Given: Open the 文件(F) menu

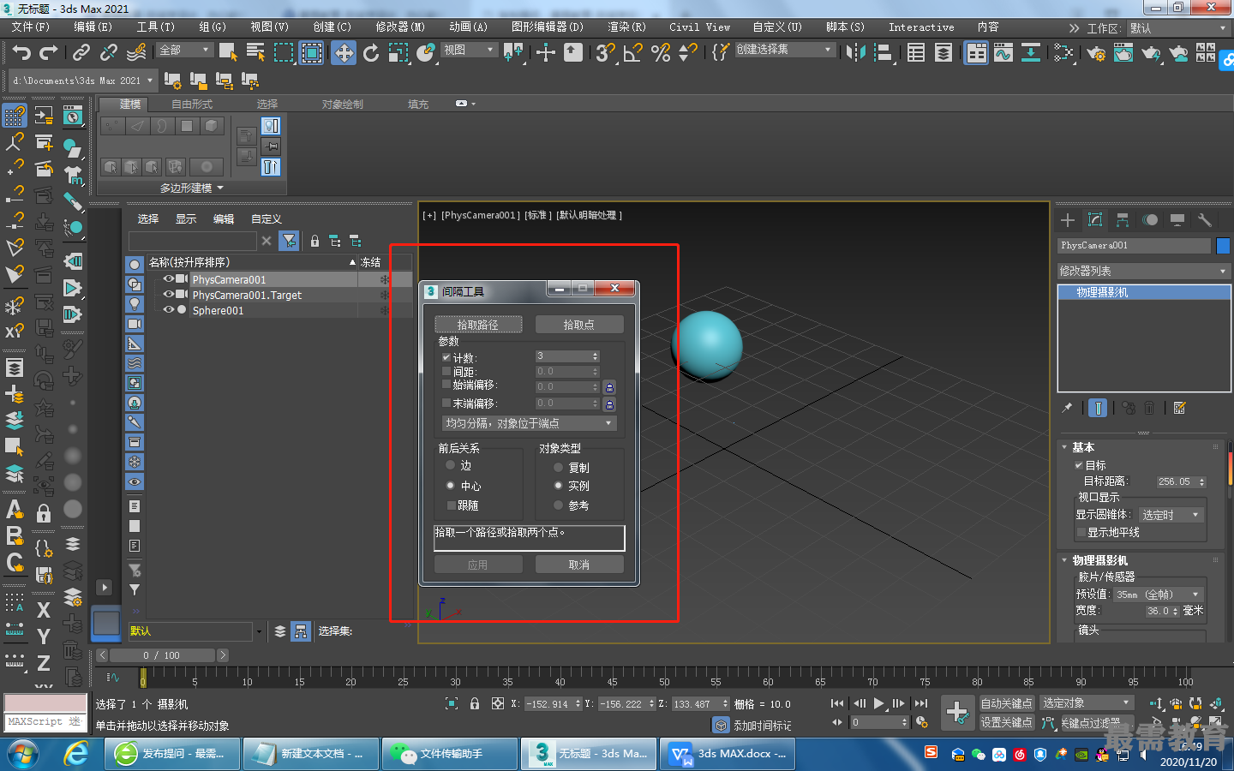Looking at the screenshot, I should 30,27.
